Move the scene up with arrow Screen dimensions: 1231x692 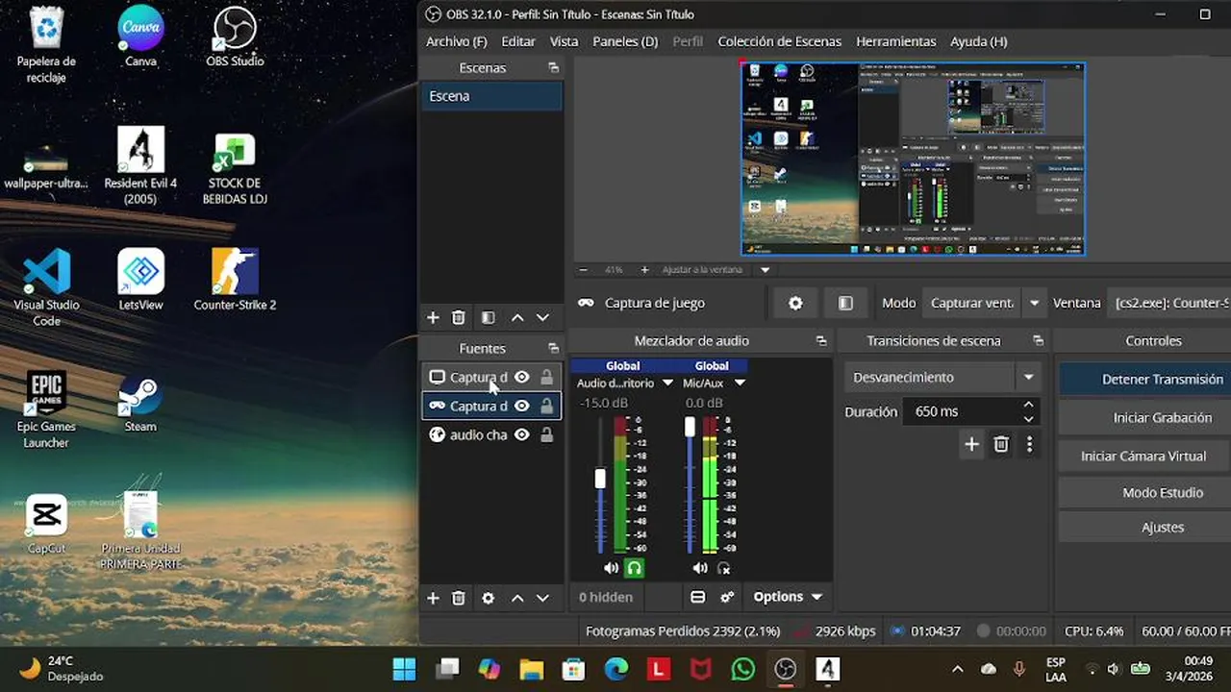click(x=517, y=317)
